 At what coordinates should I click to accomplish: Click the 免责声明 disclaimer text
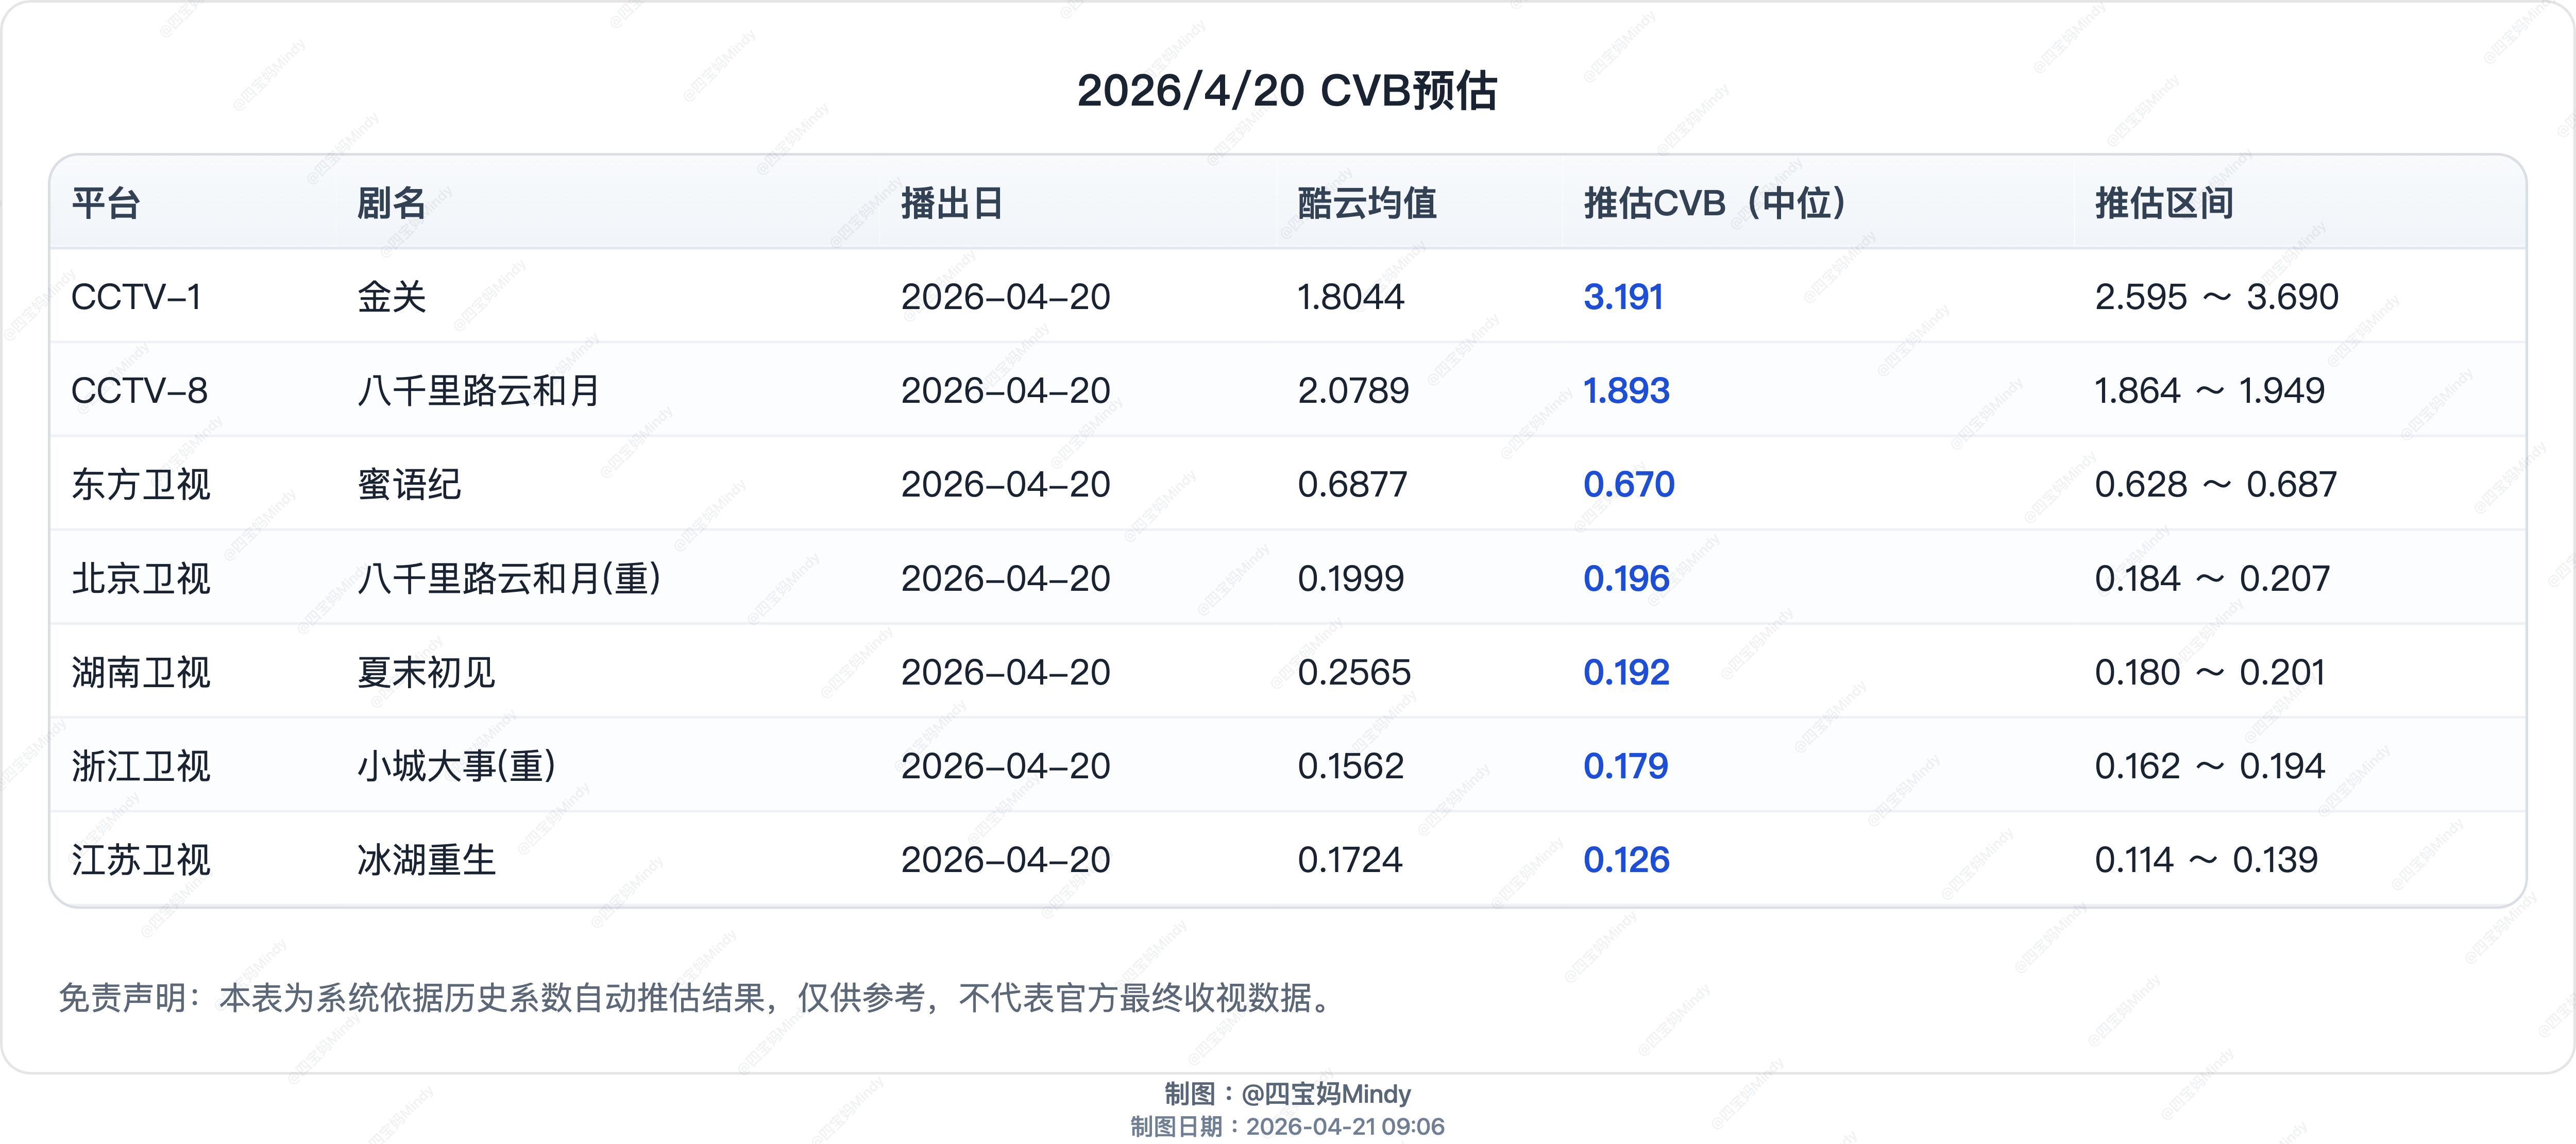pos(696,997)
